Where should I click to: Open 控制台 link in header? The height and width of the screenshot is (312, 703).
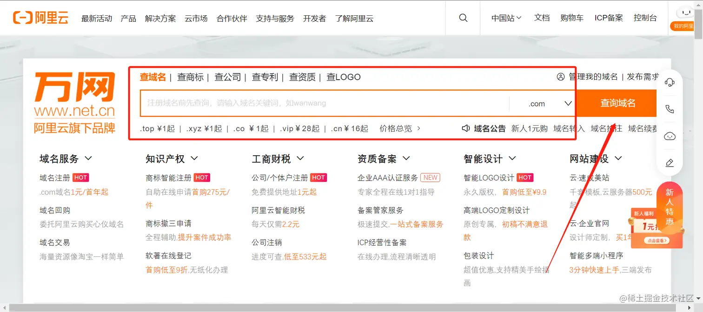[645, 18]
